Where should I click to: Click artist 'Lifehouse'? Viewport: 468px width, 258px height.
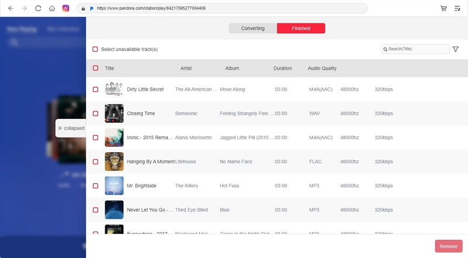coord(185,161)
